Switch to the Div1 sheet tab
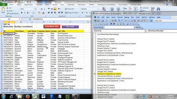The image size is (177, 99). coord(19,90)
